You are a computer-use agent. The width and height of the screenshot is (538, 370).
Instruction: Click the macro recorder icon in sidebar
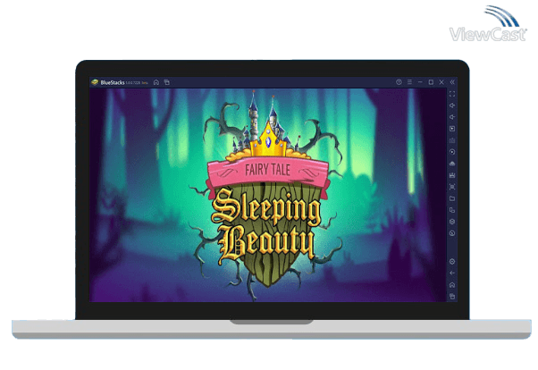point(452,175)
